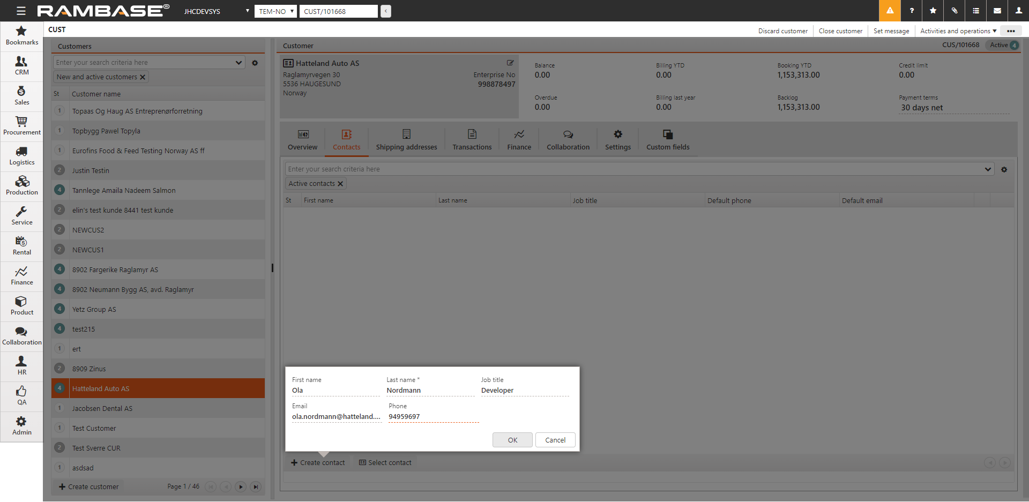The width and height of the screenshot is (1029, 502).
Task: Open the hamburger main menu
Action: tap(21, 11)
